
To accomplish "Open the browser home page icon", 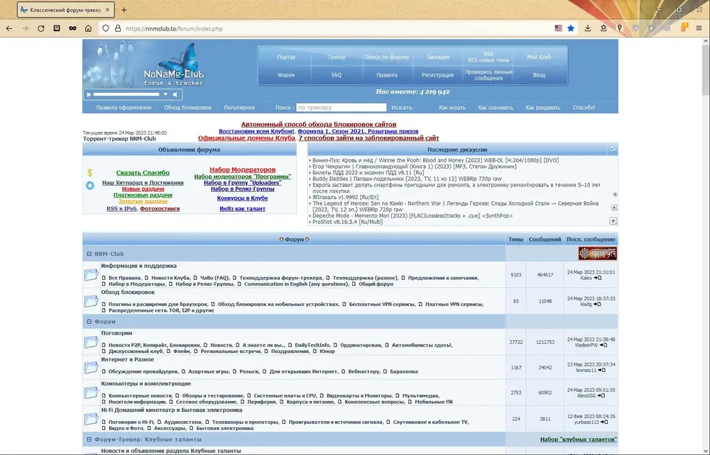I will pos(88,28).
